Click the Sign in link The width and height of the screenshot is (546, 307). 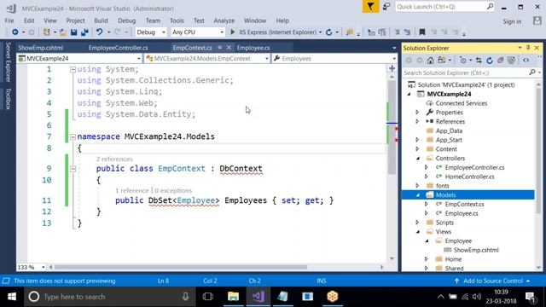[512, 21]
